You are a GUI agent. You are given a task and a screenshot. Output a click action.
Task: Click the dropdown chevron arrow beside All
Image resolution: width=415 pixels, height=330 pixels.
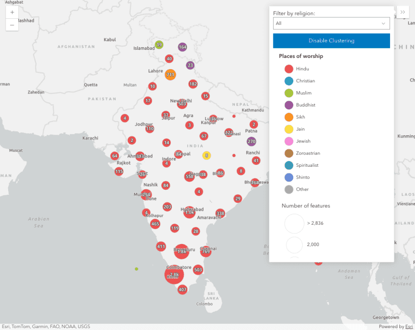(383, 23)
